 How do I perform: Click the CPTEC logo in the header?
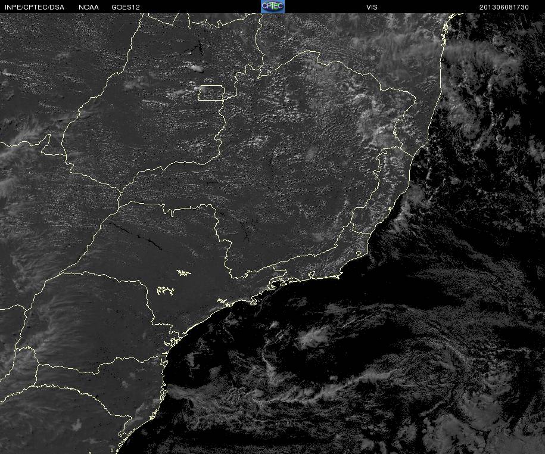tap(273, 7)
